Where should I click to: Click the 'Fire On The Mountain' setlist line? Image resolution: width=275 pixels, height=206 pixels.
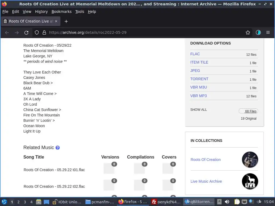point(42,115)
